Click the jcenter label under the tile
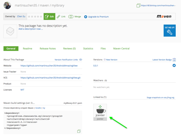This screenshot has height=136, width=181. (x=100, y=119)
